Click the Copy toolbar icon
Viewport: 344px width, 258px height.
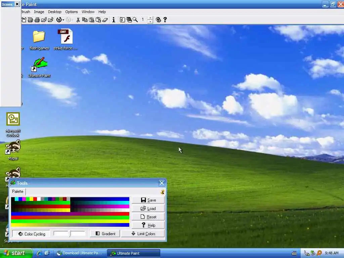click(x=85, y=20)
